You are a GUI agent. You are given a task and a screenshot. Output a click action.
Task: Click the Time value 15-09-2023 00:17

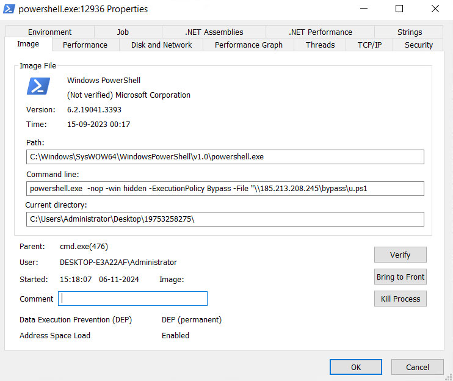point(98,124)
